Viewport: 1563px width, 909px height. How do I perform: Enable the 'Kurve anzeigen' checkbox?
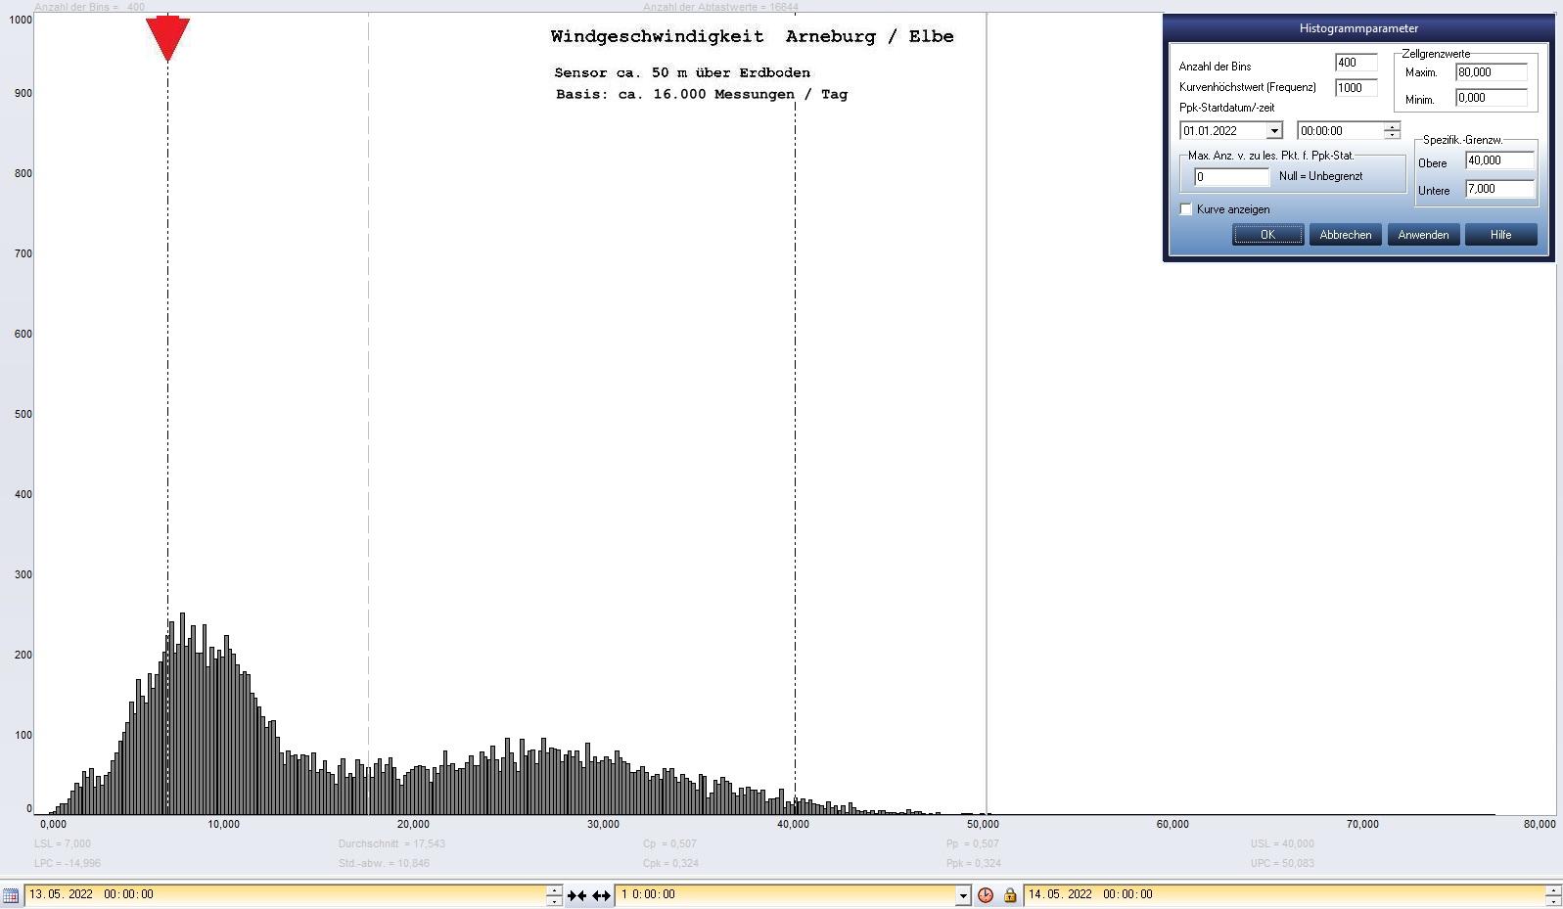tap(1186, 209)
